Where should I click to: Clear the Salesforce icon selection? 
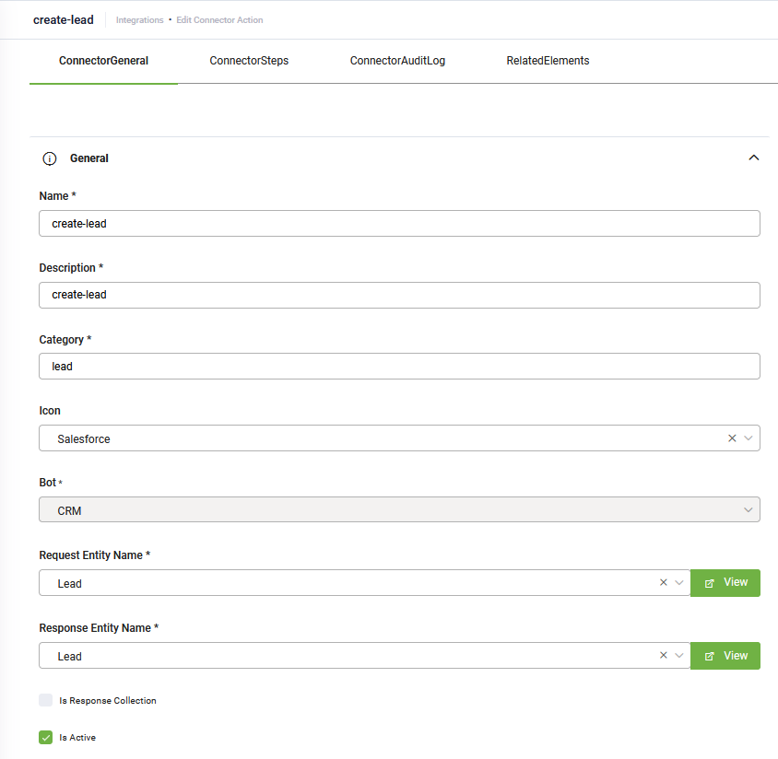pyautogui.click(x=732, y=438)
